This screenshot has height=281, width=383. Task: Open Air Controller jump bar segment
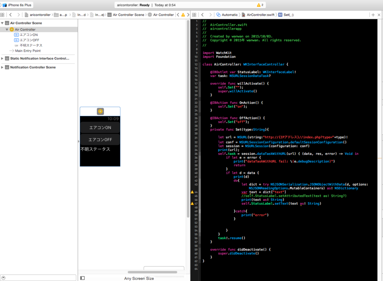[x=161, y=15]
